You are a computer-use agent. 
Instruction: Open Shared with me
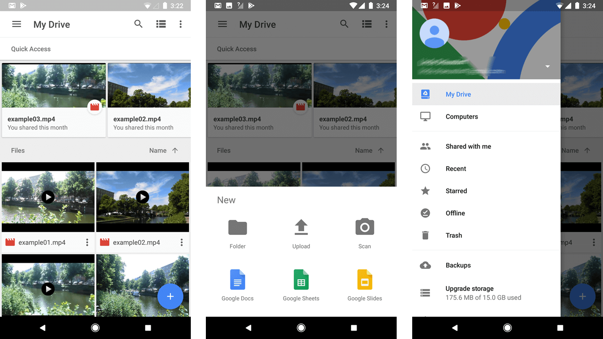(468, 146)
